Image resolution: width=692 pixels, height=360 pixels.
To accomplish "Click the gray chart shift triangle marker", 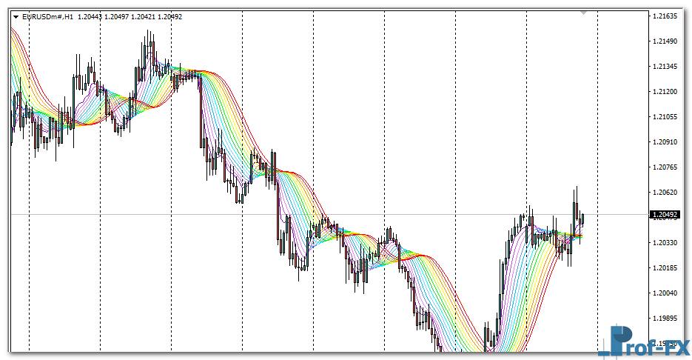I will pos(584,13).
